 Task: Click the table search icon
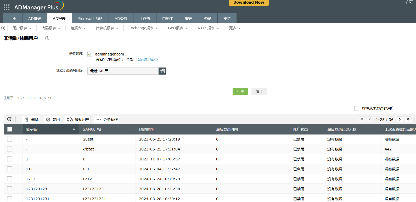(9, 119)
